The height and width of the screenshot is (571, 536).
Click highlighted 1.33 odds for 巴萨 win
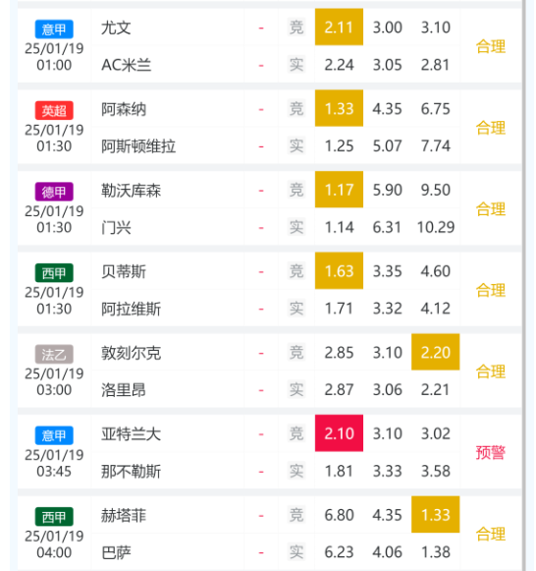pos(435,515)
